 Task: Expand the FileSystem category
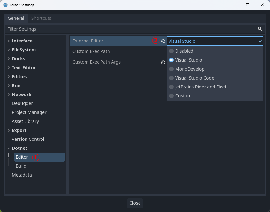(9, 50)
